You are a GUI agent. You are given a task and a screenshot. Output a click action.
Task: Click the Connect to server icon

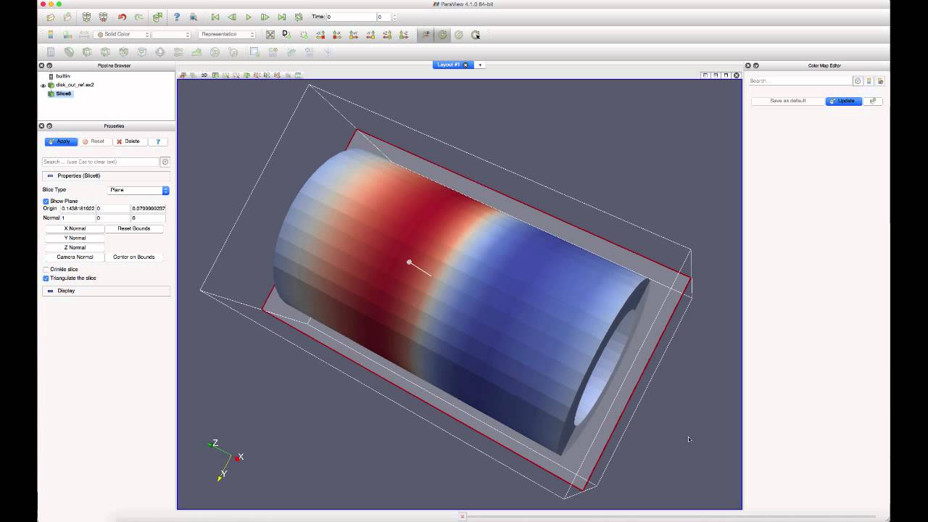[86, 17]
